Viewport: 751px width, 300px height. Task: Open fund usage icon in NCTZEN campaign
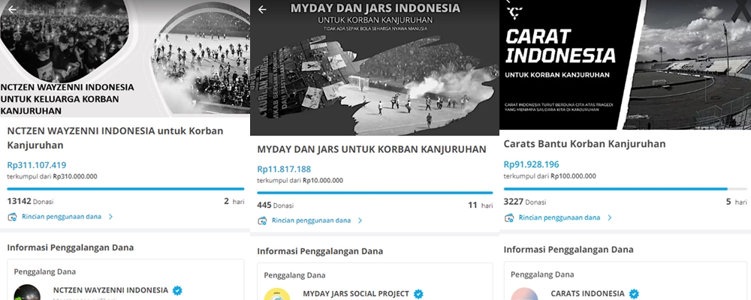(x=13, y=217)
